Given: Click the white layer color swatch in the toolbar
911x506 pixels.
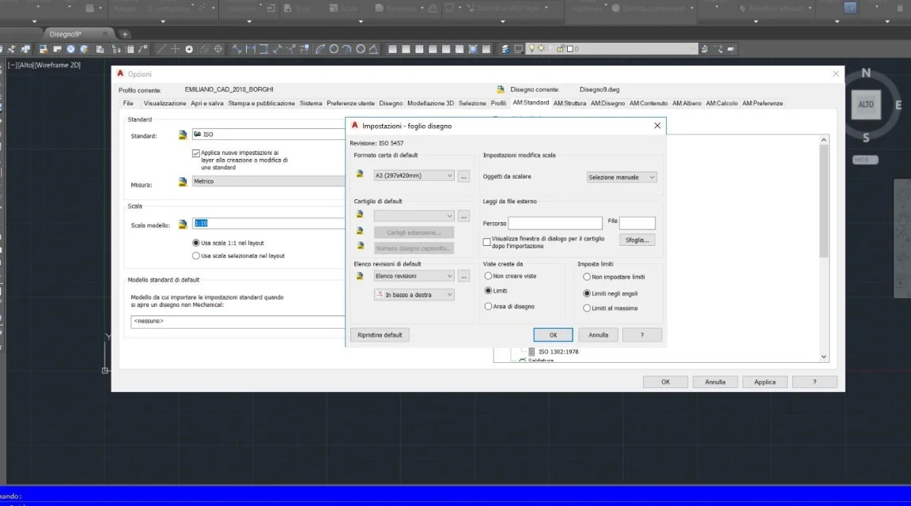Looking at the screenshot, I should 570,49.
